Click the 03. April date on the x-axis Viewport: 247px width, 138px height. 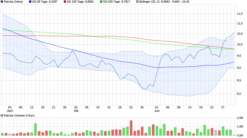10,109
